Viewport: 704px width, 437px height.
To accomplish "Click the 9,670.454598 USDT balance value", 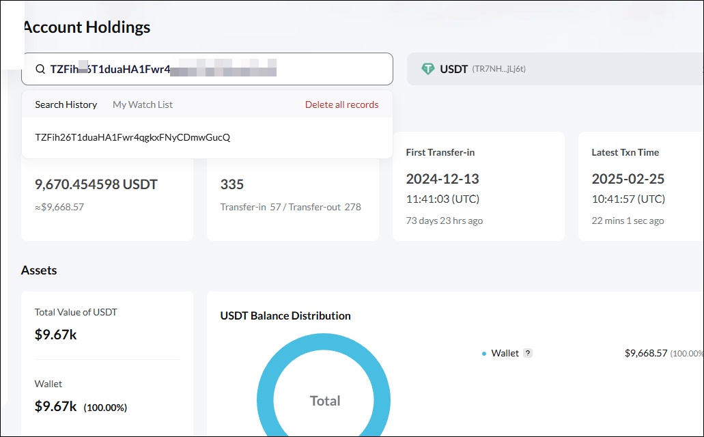I will (x=96, y=184).
